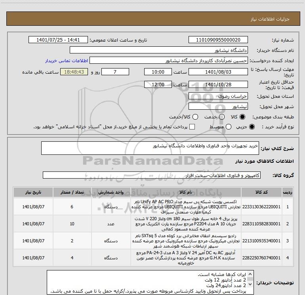The image size is (305, 295).
Task: Click the شماره نیاز field 1101090955000020
Action: point(218,40)
